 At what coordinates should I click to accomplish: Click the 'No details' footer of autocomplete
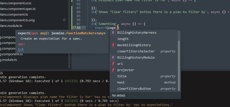(118, 95)
